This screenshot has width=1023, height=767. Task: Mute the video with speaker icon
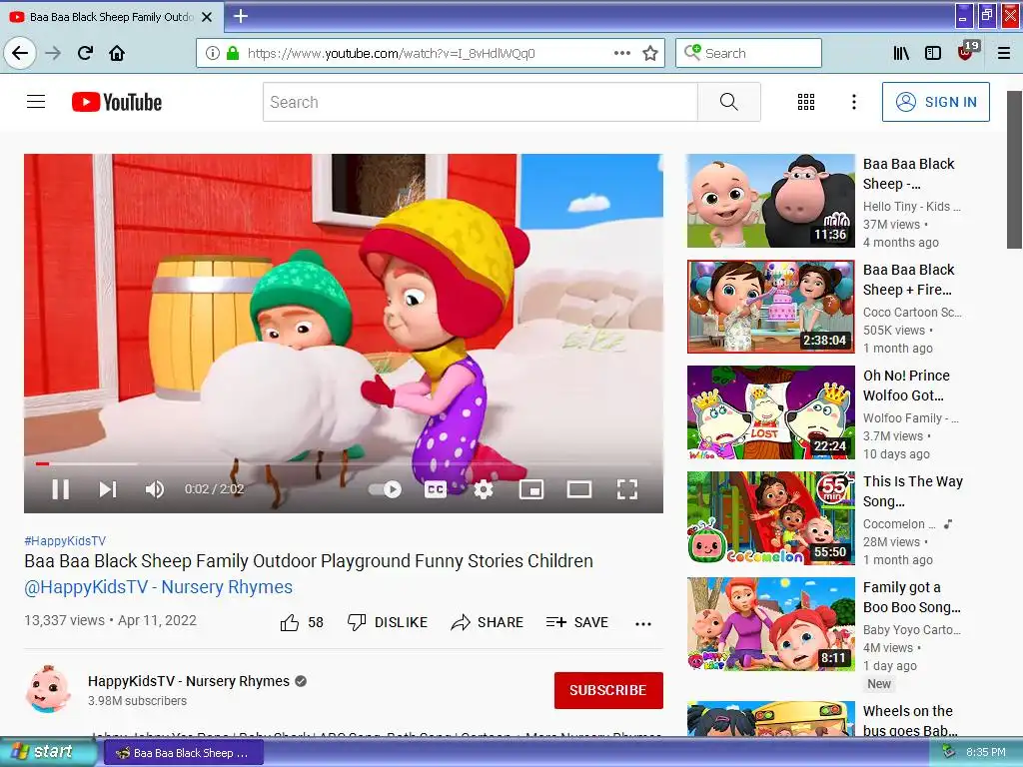(155, 489)
